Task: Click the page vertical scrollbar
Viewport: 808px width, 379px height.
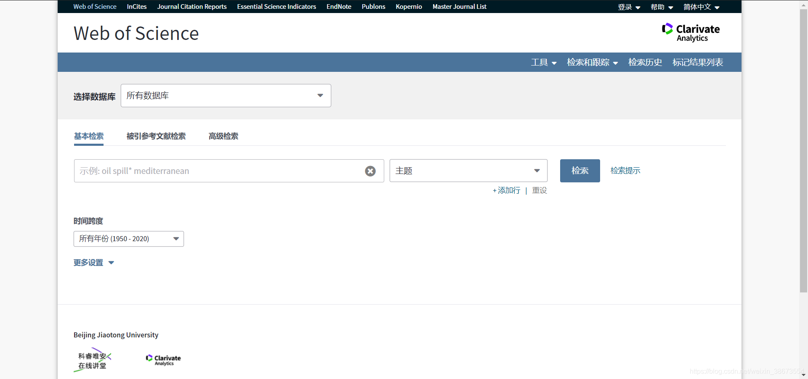Action: (803, 151)
